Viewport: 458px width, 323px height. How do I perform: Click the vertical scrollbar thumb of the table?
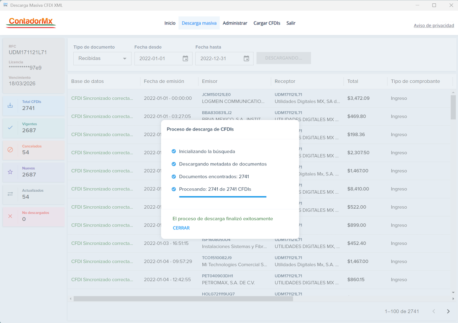click(x=453, y=107)
